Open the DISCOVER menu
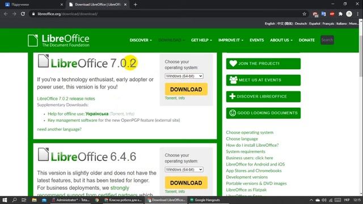Image resolution: width=363 pixels, height=204 pixels. (x=141, y=40)
